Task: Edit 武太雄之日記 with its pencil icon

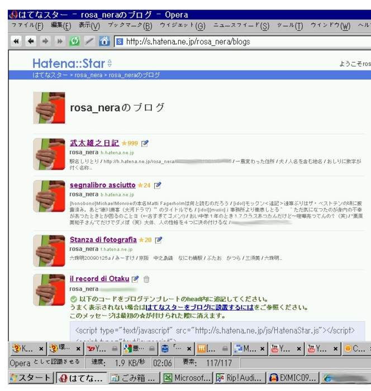Action: coord(145,143)
